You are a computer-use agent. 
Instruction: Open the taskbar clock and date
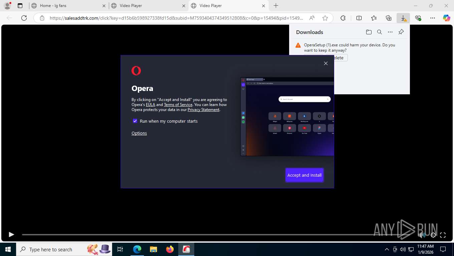(x=425, y=249)
